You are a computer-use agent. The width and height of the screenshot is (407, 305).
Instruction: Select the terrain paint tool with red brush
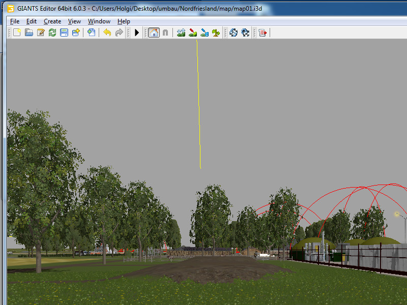193,33
